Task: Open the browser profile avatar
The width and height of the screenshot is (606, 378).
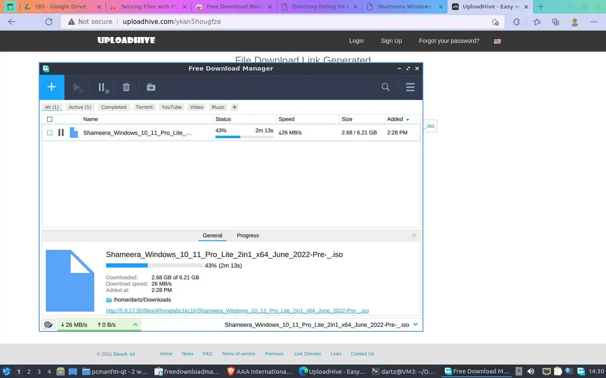Action: click(x=574, y=22)
